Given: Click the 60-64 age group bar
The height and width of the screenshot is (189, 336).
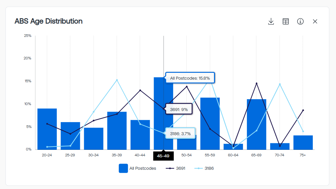Looking at the screenshot, I should tap(233, 147).
